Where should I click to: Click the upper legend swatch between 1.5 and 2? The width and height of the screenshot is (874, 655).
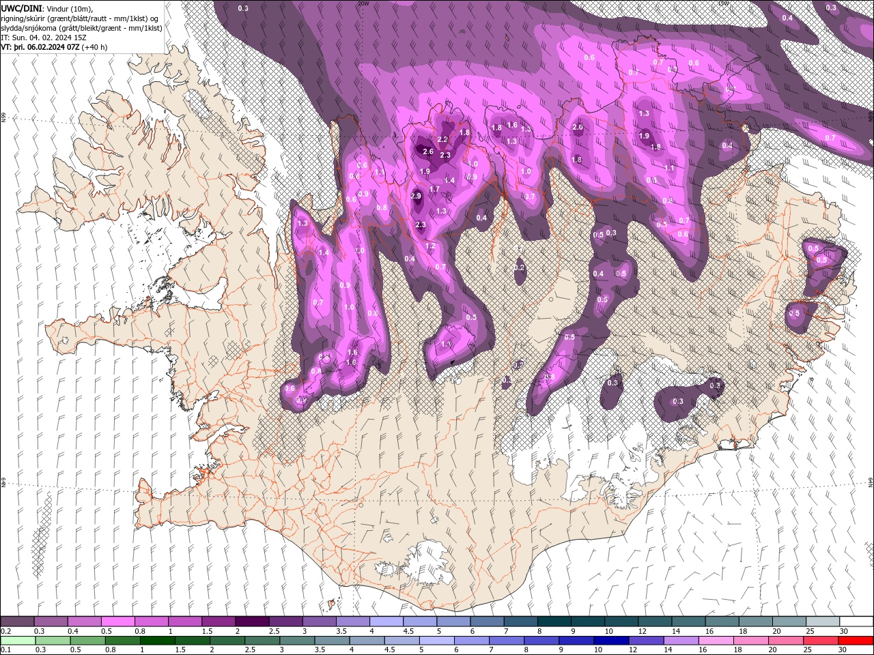(x=218, y=622)
